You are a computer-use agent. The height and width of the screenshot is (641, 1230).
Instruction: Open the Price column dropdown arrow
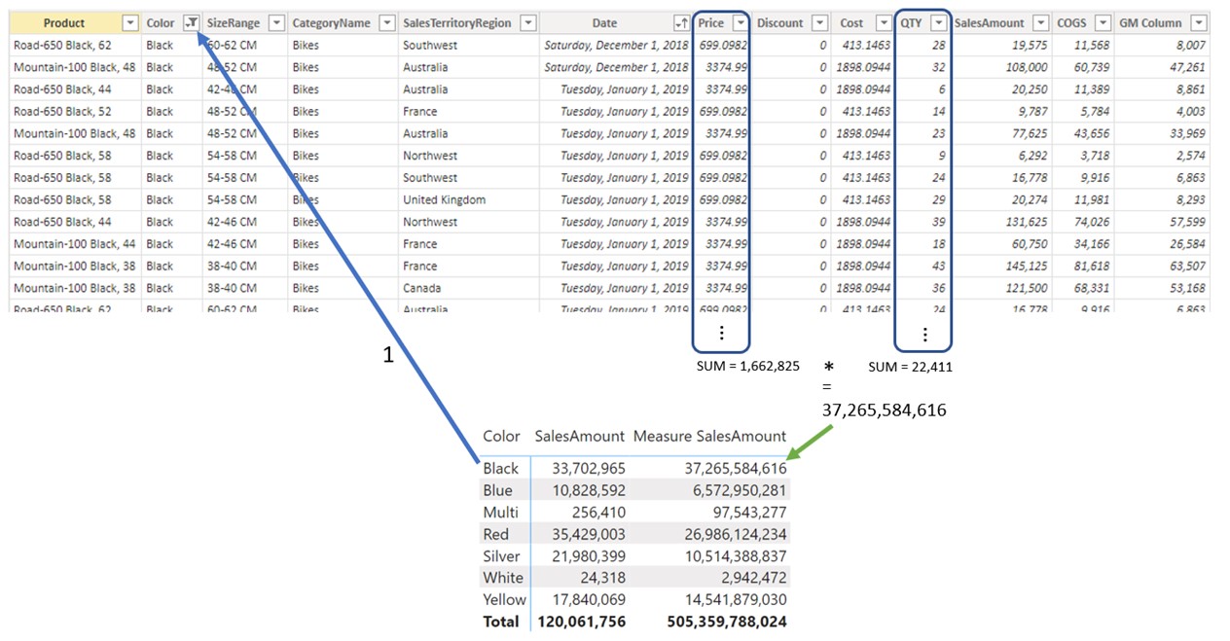tap(741, 23)
